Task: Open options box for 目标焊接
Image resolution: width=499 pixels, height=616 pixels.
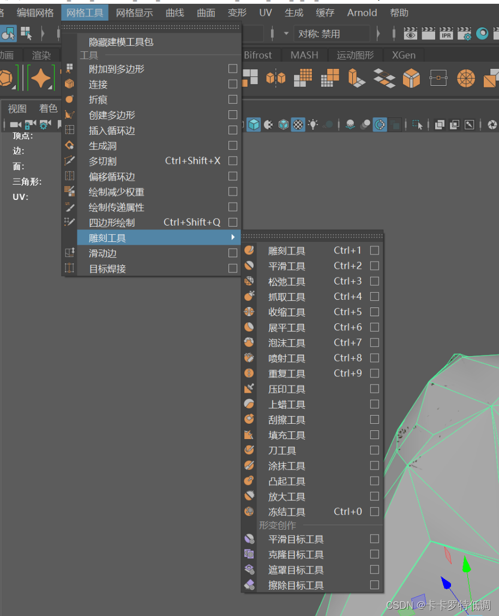Action: tap(233, 268)
